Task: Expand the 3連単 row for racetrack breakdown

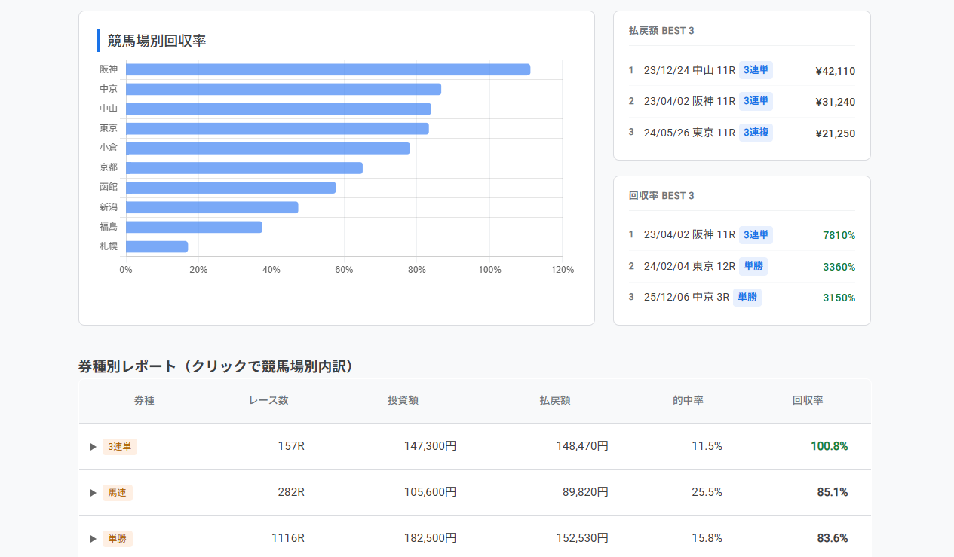Action: 93,446
